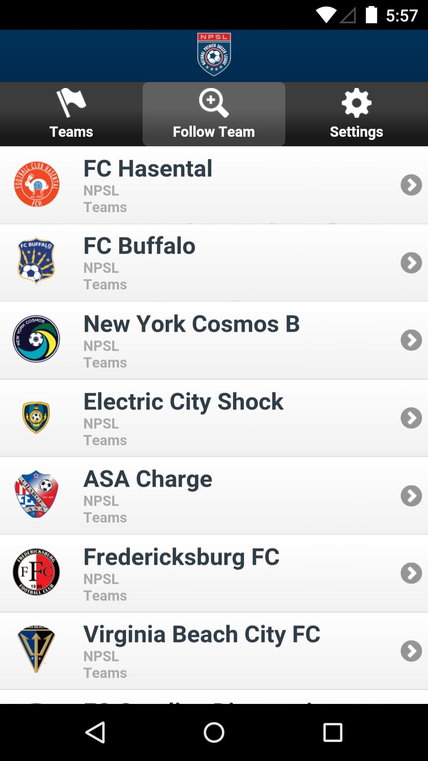Tap the New York Cosmos logo

point(36,339)
